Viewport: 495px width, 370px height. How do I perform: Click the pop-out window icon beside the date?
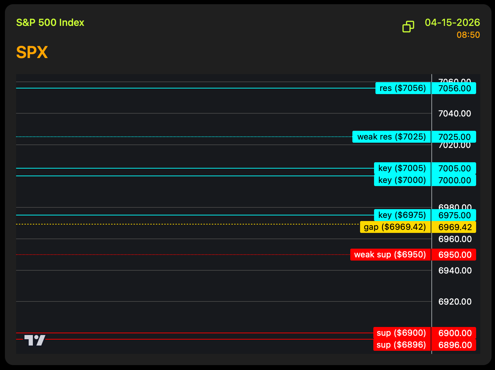point(408,27)
